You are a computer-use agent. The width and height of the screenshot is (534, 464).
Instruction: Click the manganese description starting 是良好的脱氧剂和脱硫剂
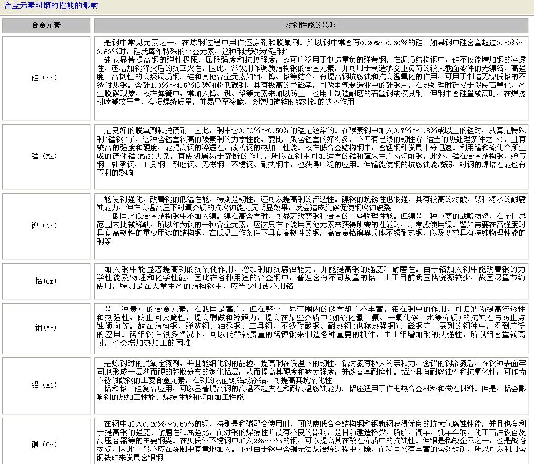tap(311, 157)
